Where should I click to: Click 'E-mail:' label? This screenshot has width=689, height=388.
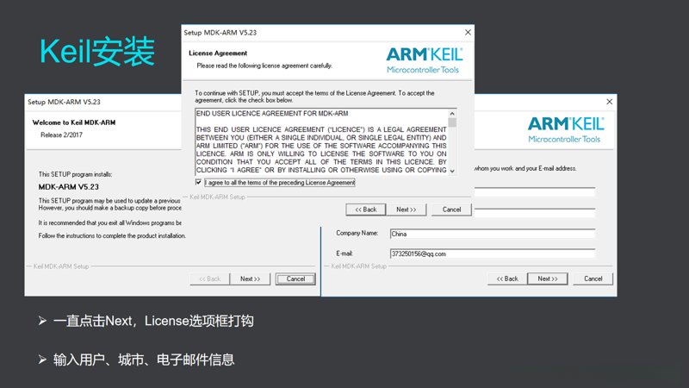point(344,253)
